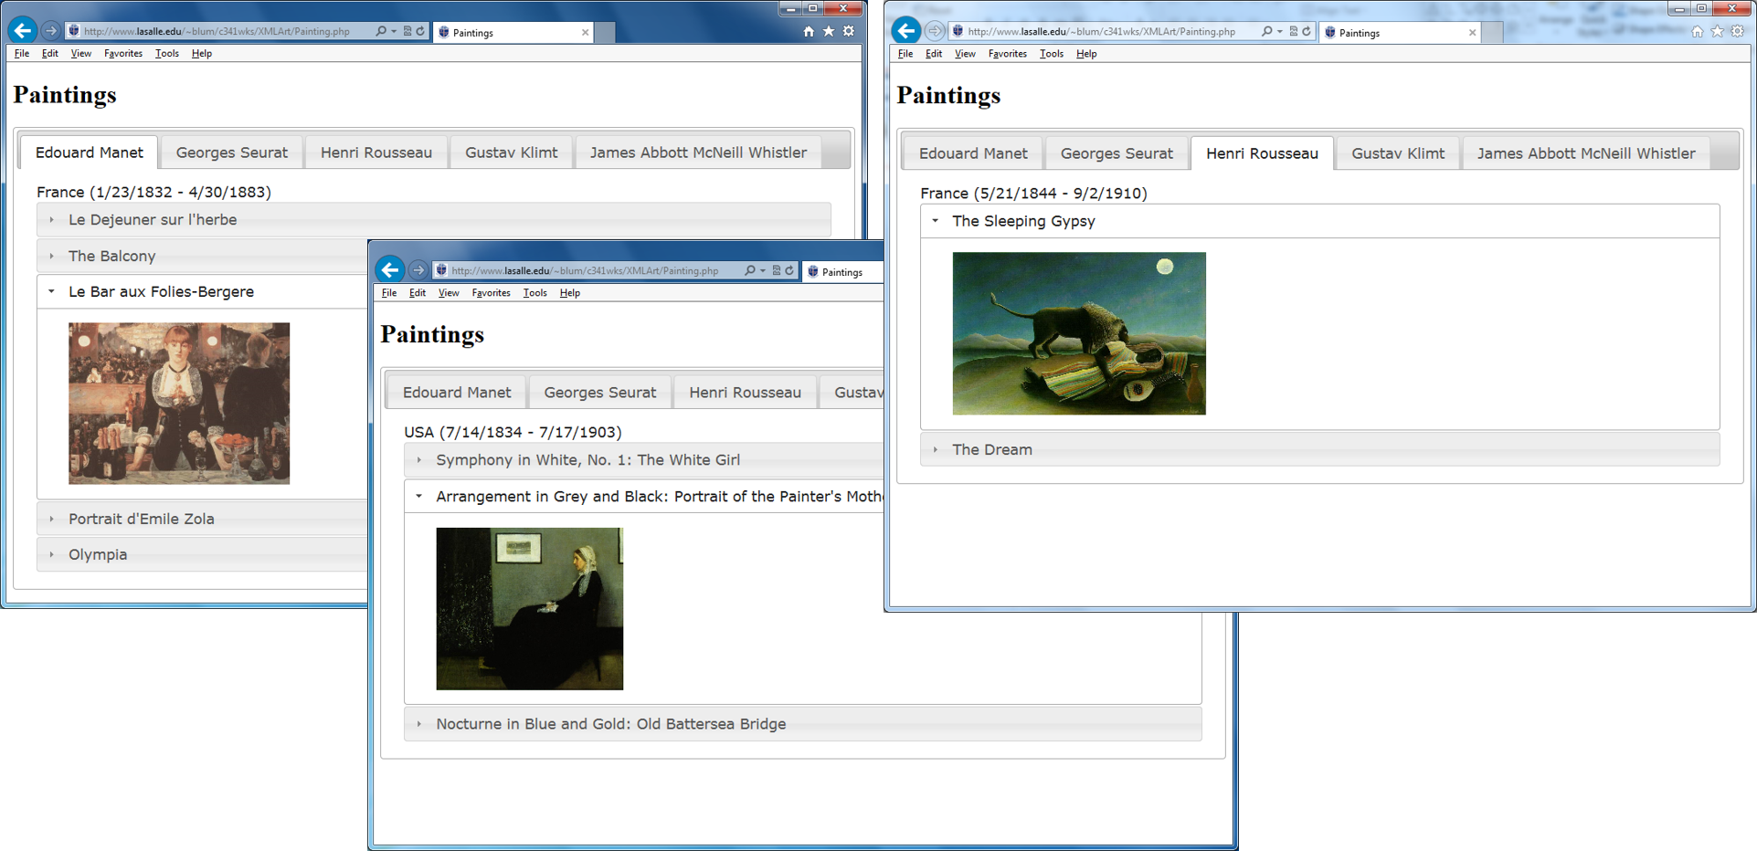Select Georges Seurat tab in left window

(x=232, y=152)
